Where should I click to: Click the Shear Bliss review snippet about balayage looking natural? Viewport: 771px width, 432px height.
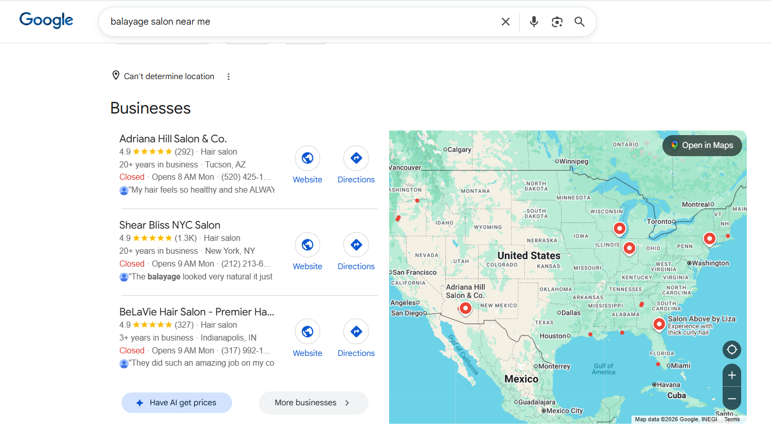click(201, 277)
